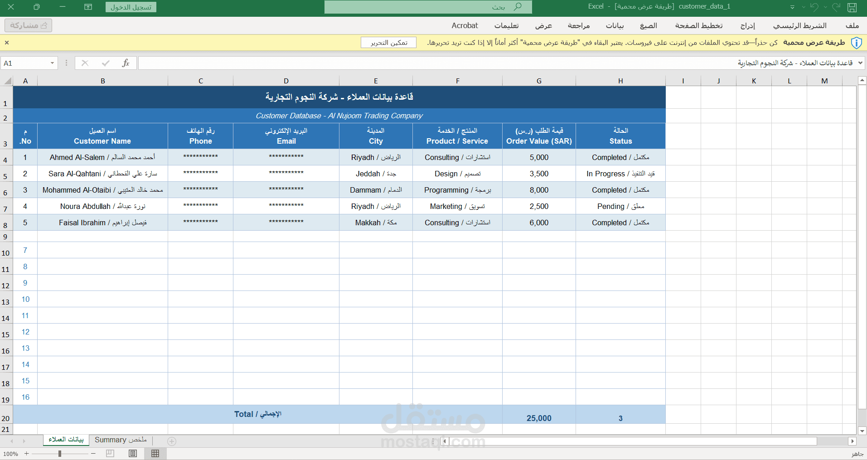This screenshot has width=867, height=460.
Task: Click the Save icon in the title bar
Action: 852,7
